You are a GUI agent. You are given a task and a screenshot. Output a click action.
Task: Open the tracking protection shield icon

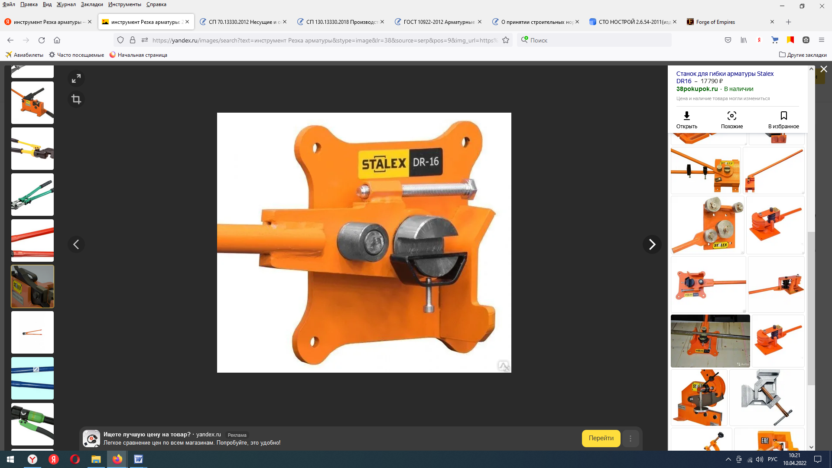pos(120,40)
